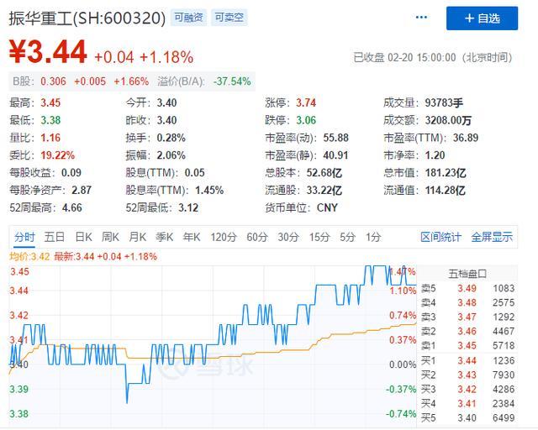Click the 五档盘口 header
The image size is (538, 430).
click(467, 274)
